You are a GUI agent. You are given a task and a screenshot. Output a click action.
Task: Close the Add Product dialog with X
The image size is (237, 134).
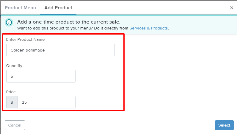[232, 8]
